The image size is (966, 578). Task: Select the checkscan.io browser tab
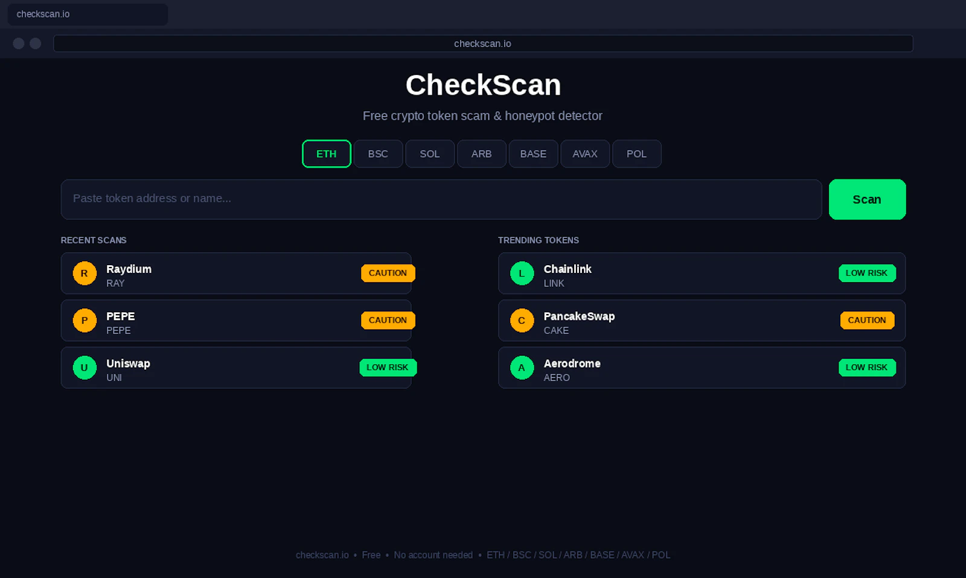88,14
